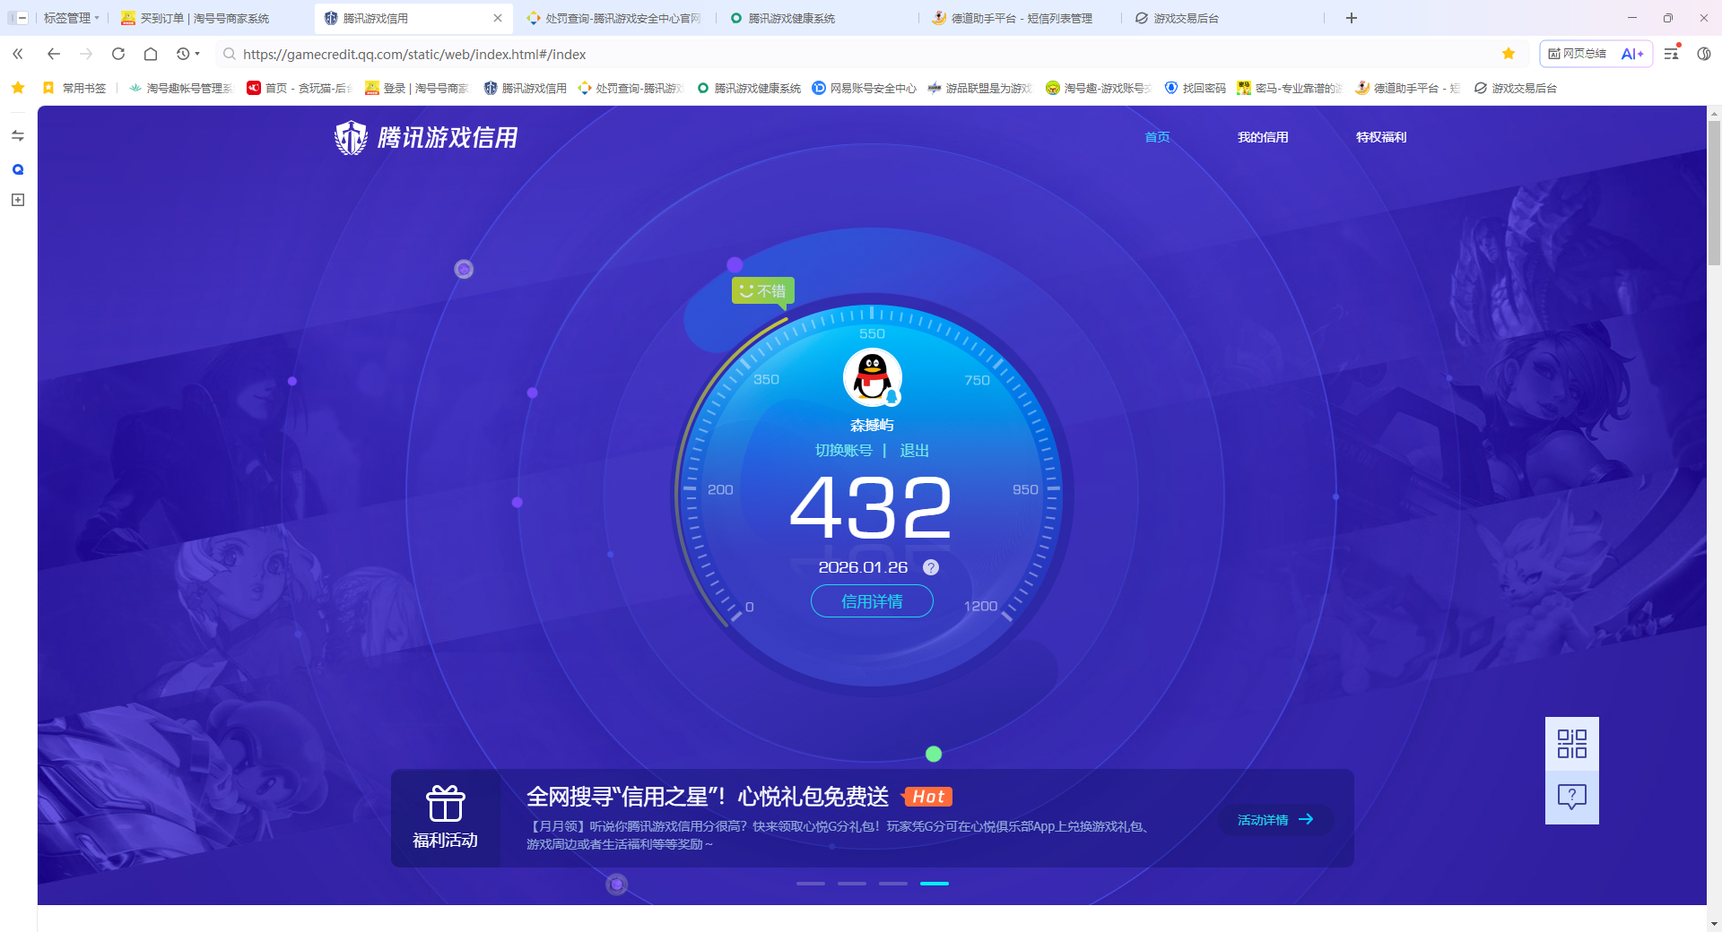Open the browsing history dropdown arrow
Screen dimensions: 1722x932
199,54
